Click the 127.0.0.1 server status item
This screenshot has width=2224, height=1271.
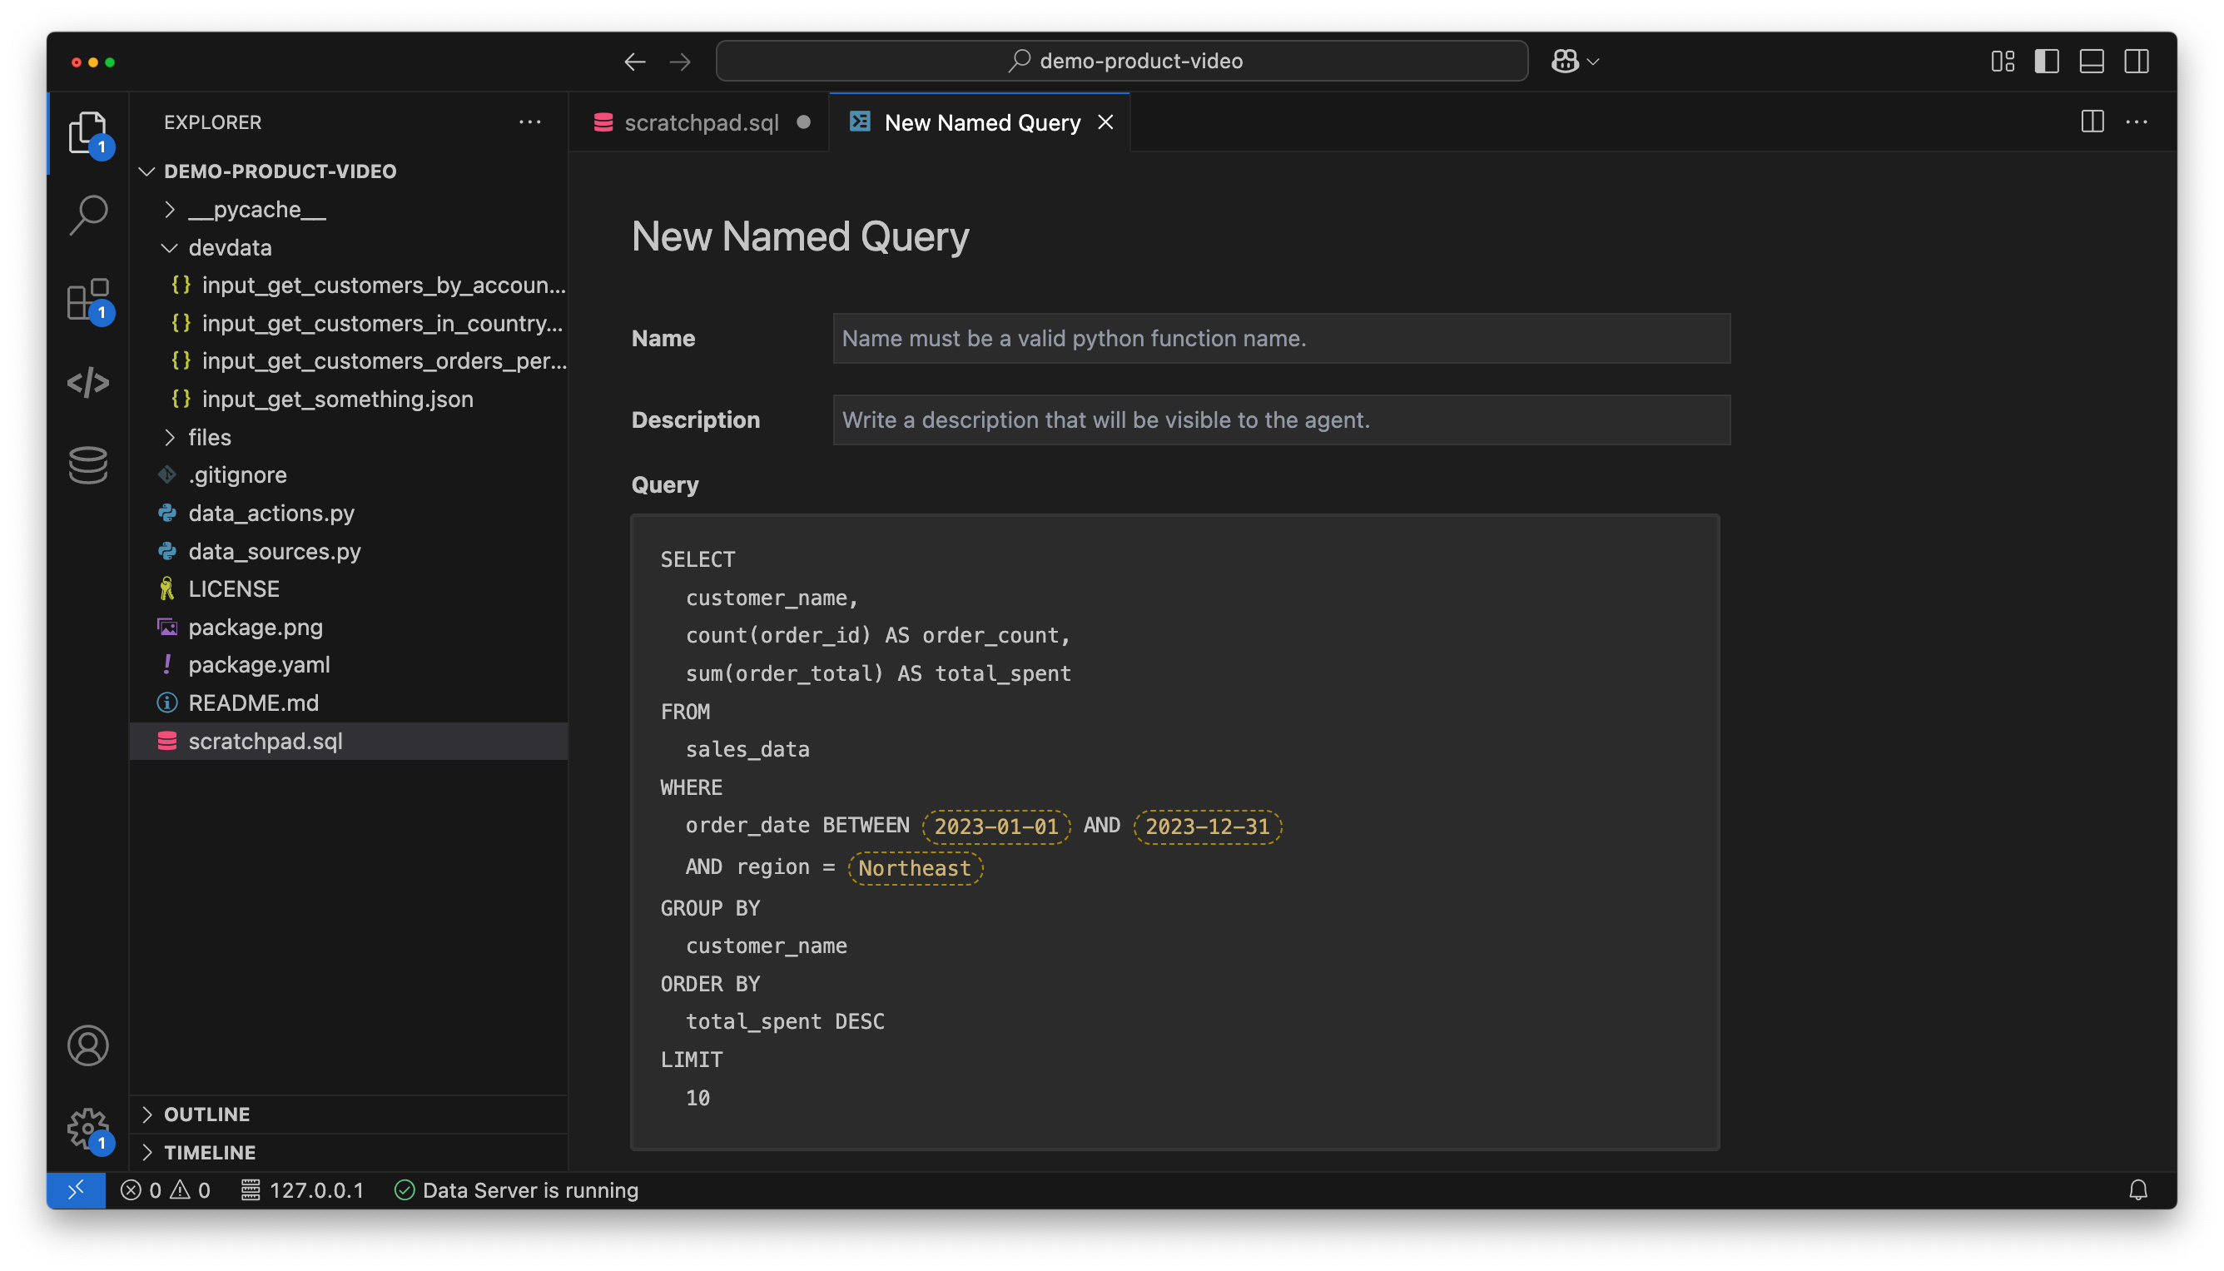[x=303, y=1189]
